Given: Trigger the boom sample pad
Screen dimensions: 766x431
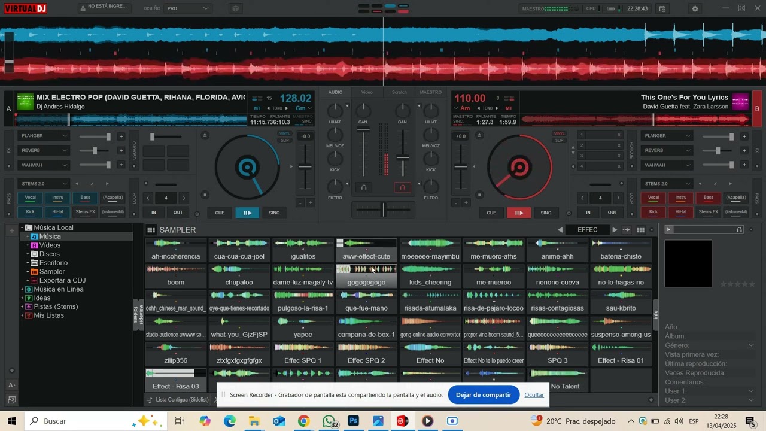Looking at the screenshot, I should pos(176,276).
